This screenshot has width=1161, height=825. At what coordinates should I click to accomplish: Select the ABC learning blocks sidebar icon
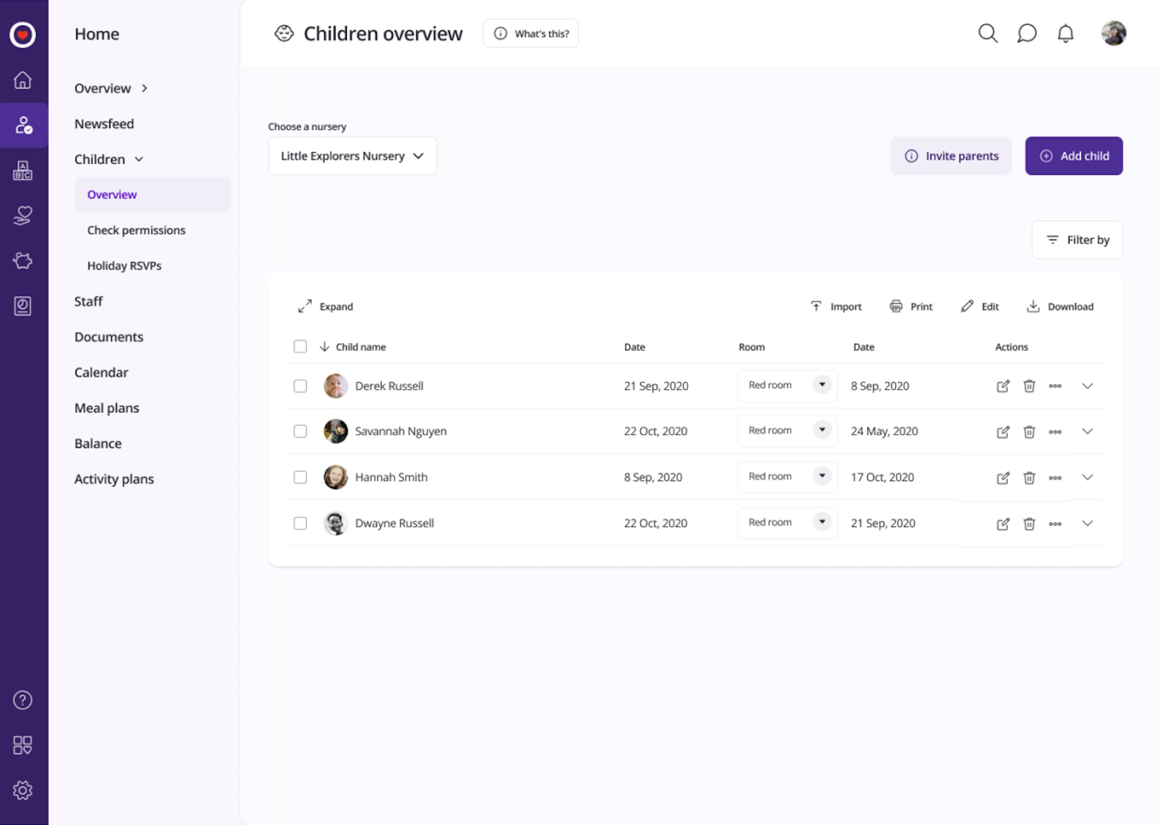click(x=23, y=171)
